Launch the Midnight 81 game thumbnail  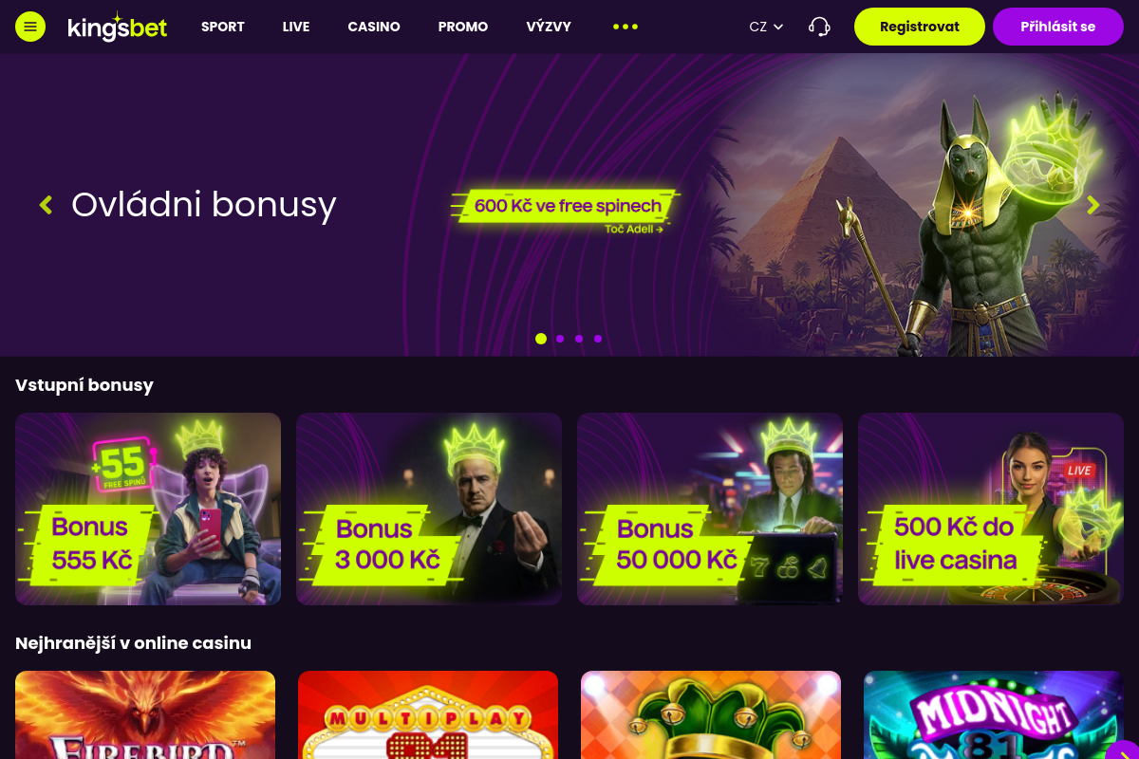pyautogui.click(x=994, y=715)
